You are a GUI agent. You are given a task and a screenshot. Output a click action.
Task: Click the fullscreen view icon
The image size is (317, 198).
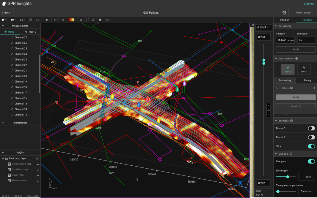pyautogui.click(x=87, y=20)
